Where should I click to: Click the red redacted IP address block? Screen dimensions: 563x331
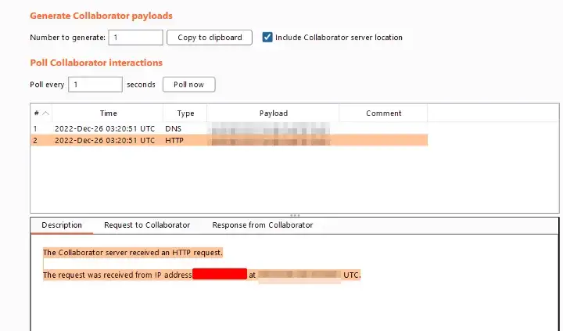220,275
